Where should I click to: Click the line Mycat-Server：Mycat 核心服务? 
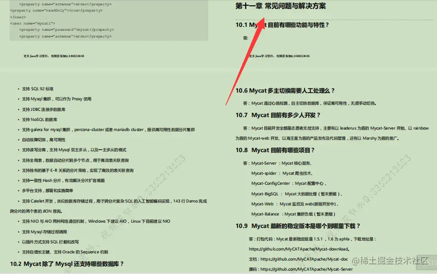[282, 163]
